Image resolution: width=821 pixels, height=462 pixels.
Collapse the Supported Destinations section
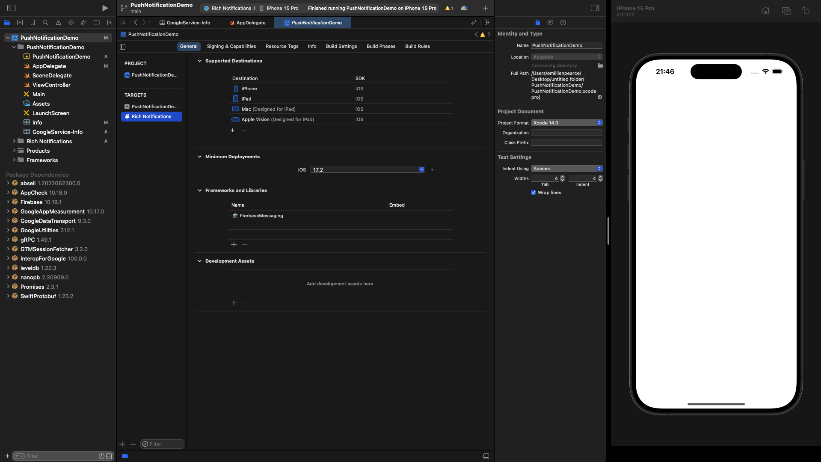(199, 61)
